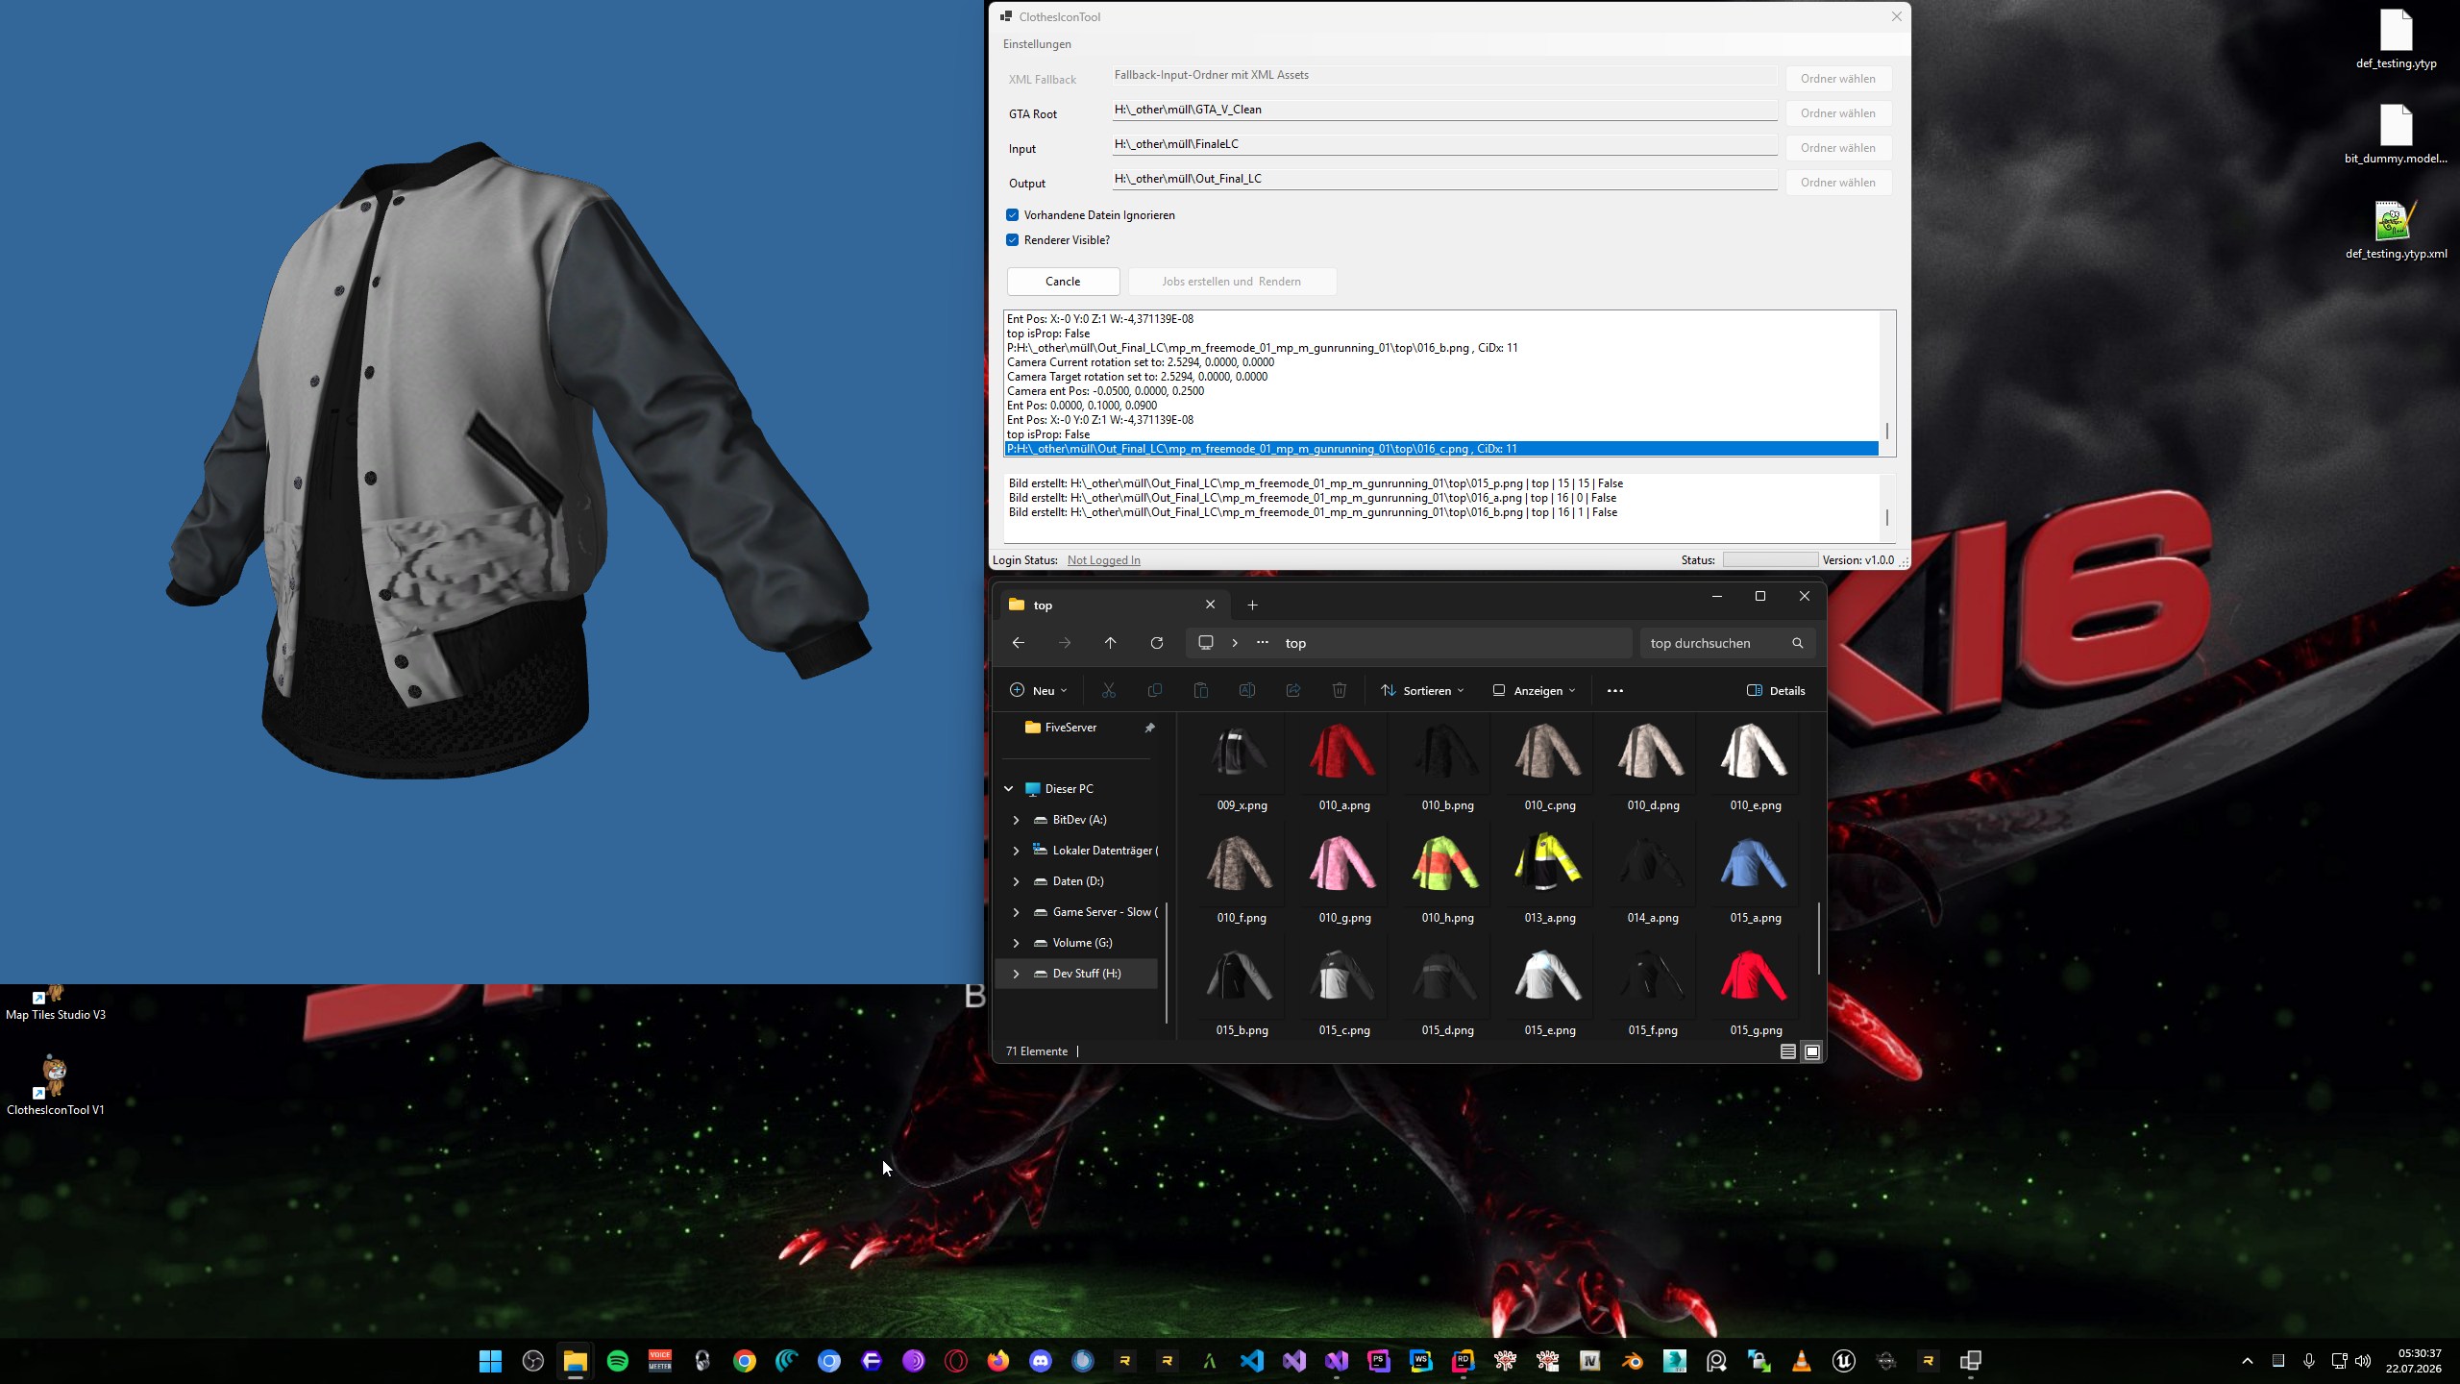Expand the Dev Stuff (H:) drive
The height and width of the screenshot is (1384, 2460).
coord(1016,974)
